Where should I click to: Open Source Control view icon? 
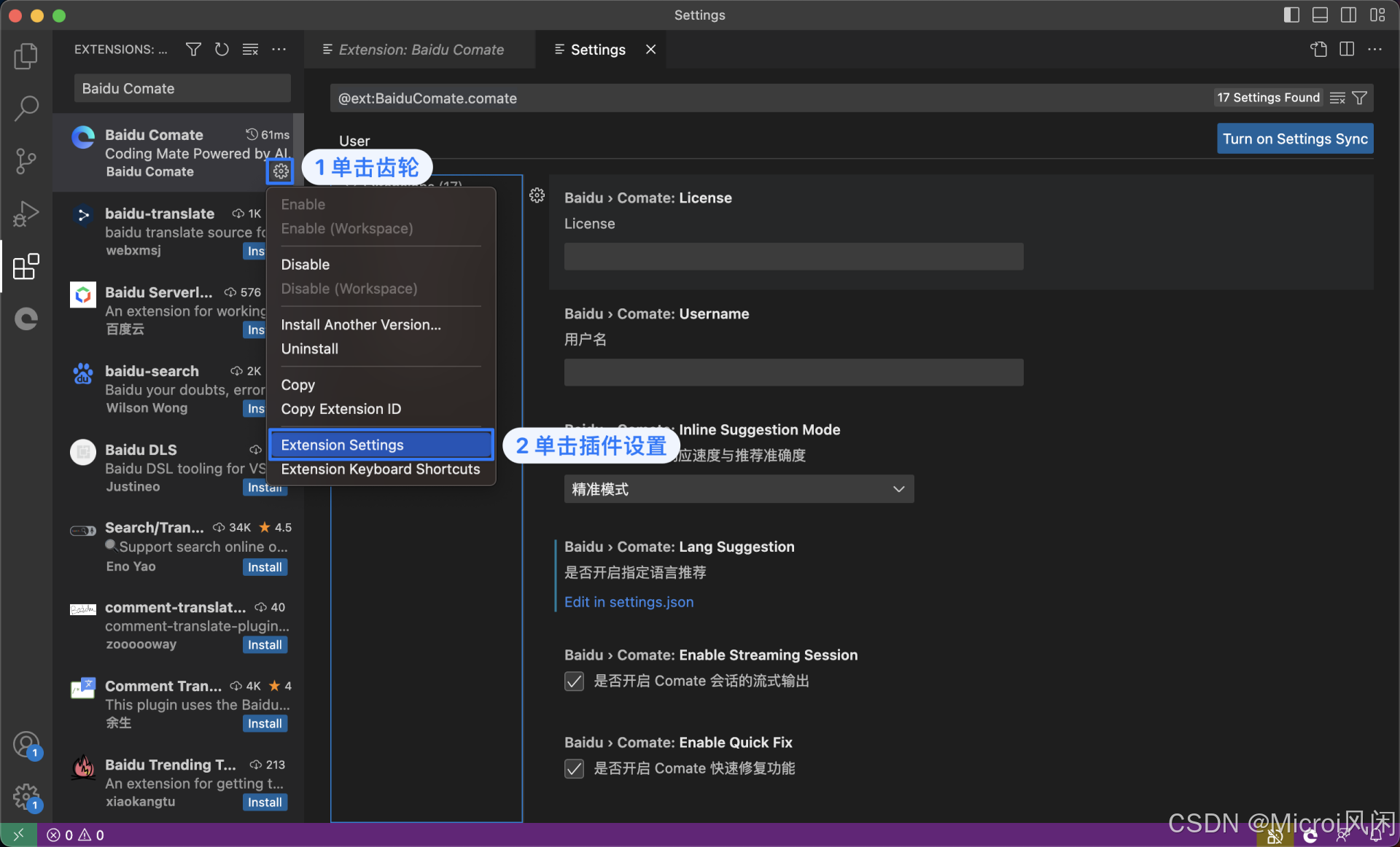(x=26, y=161)
